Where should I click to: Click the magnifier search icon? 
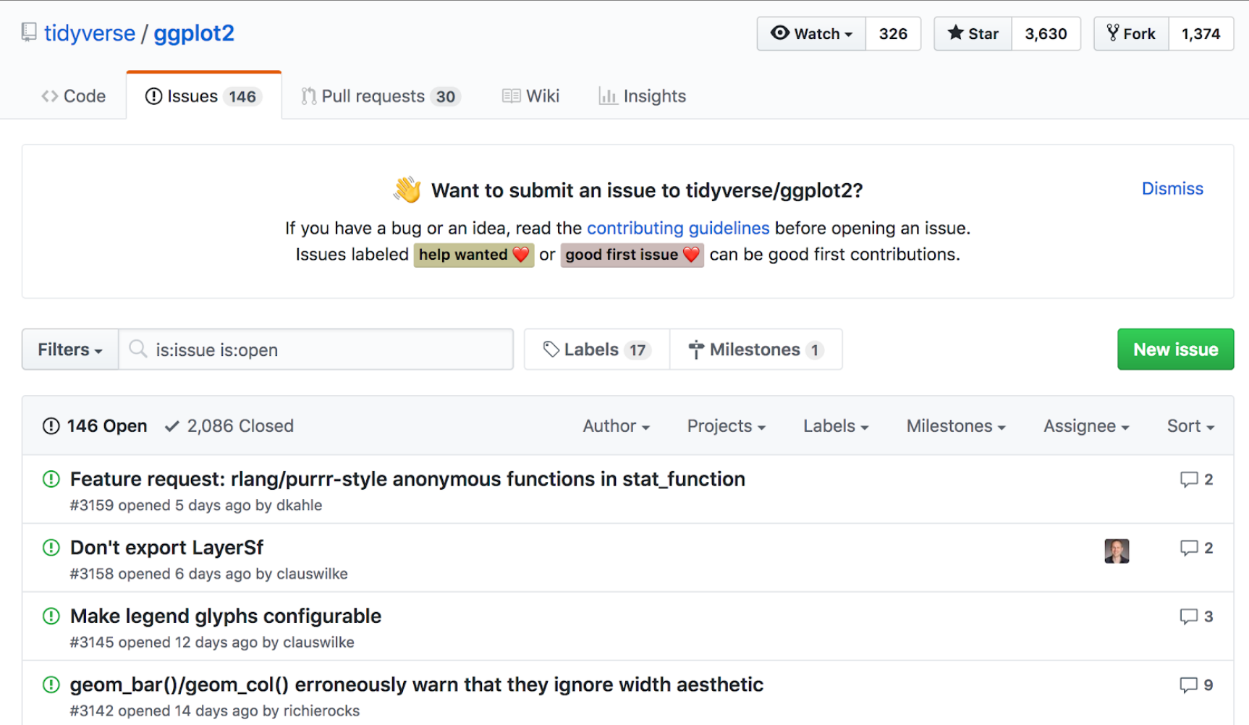coord(137,349)
